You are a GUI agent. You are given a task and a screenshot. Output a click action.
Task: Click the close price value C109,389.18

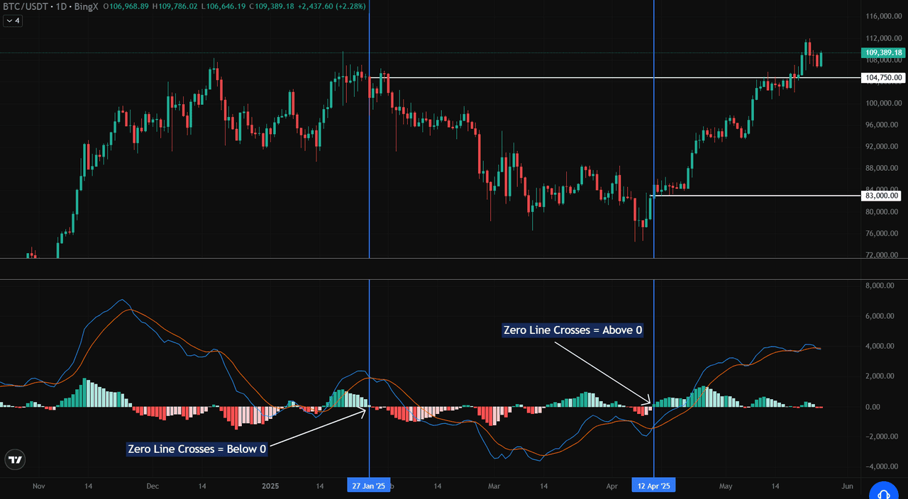[254, 6]
